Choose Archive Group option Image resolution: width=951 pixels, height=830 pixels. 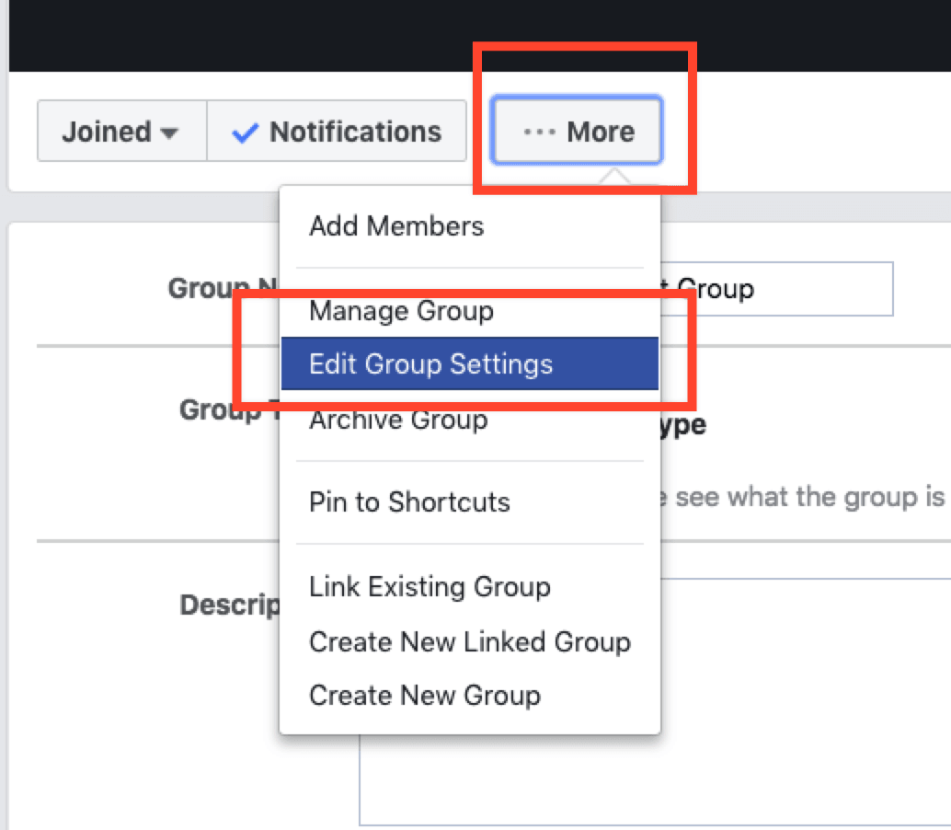pyautogui.click(x=469, y=419)
